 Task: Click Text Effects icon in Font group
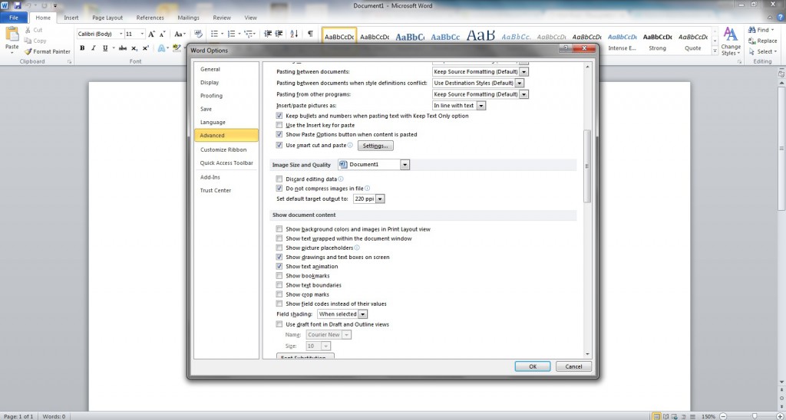(x=161, y=48)
